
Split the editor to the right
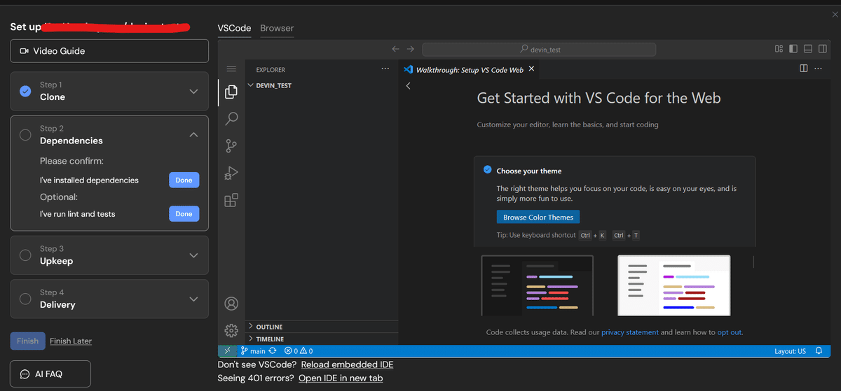[x=803, y=69]
